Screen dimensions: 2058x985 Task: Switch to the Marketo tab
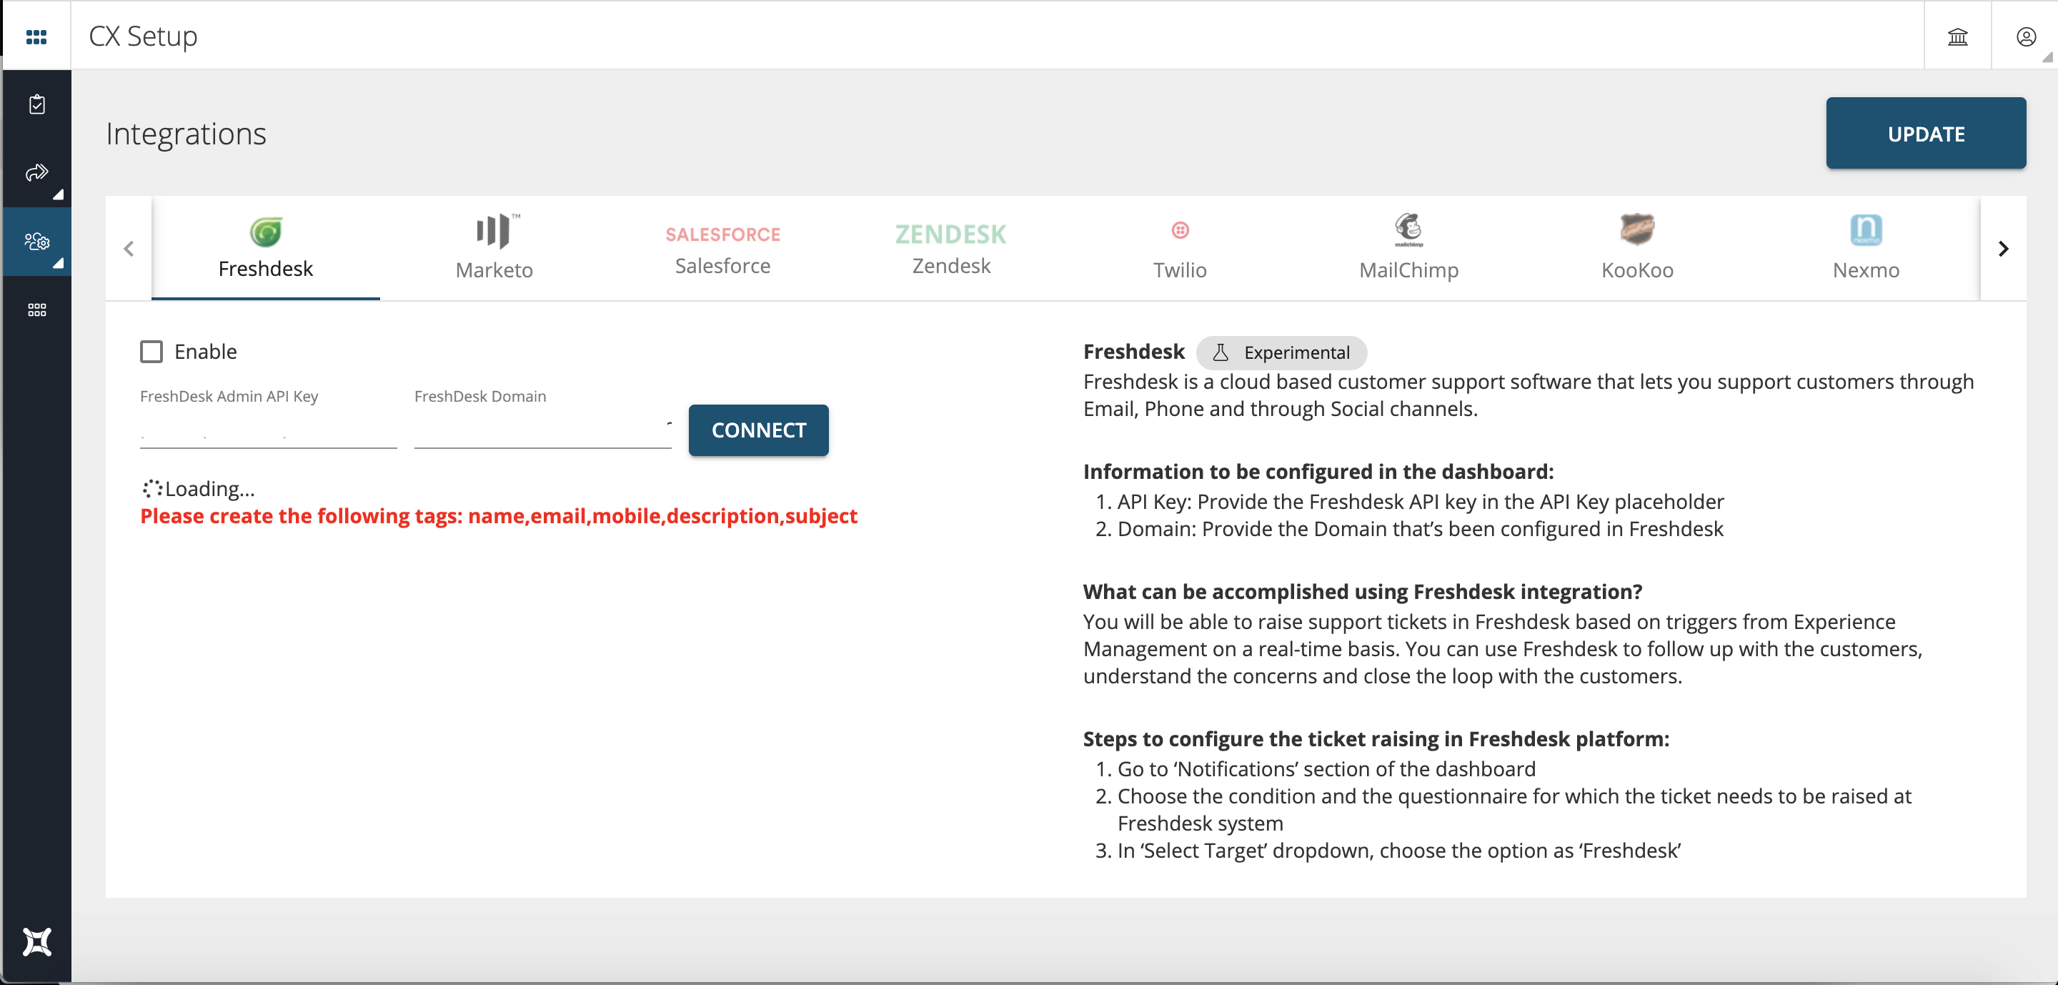pos(494,249)
